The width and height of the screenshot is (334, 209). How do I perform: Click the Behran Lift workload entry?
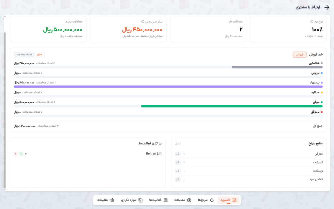pos(154,153)
